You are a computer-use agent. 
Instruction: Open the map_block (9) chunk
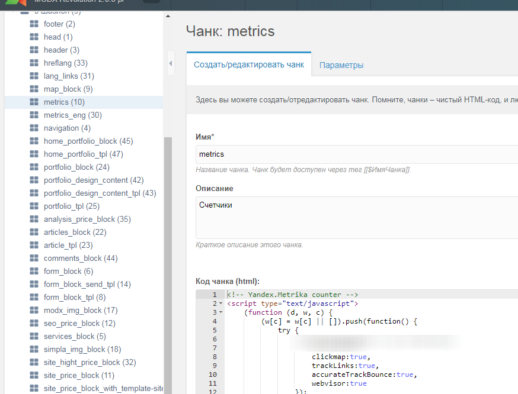[68, 89]
